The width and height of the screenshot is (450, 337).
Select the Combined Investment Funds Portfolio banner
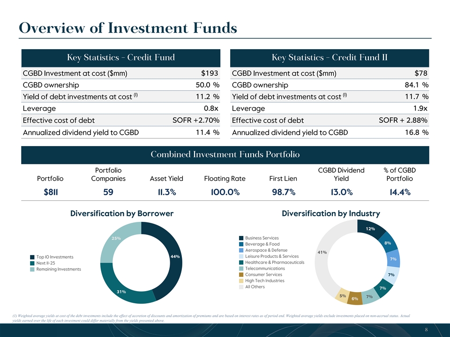225,154
